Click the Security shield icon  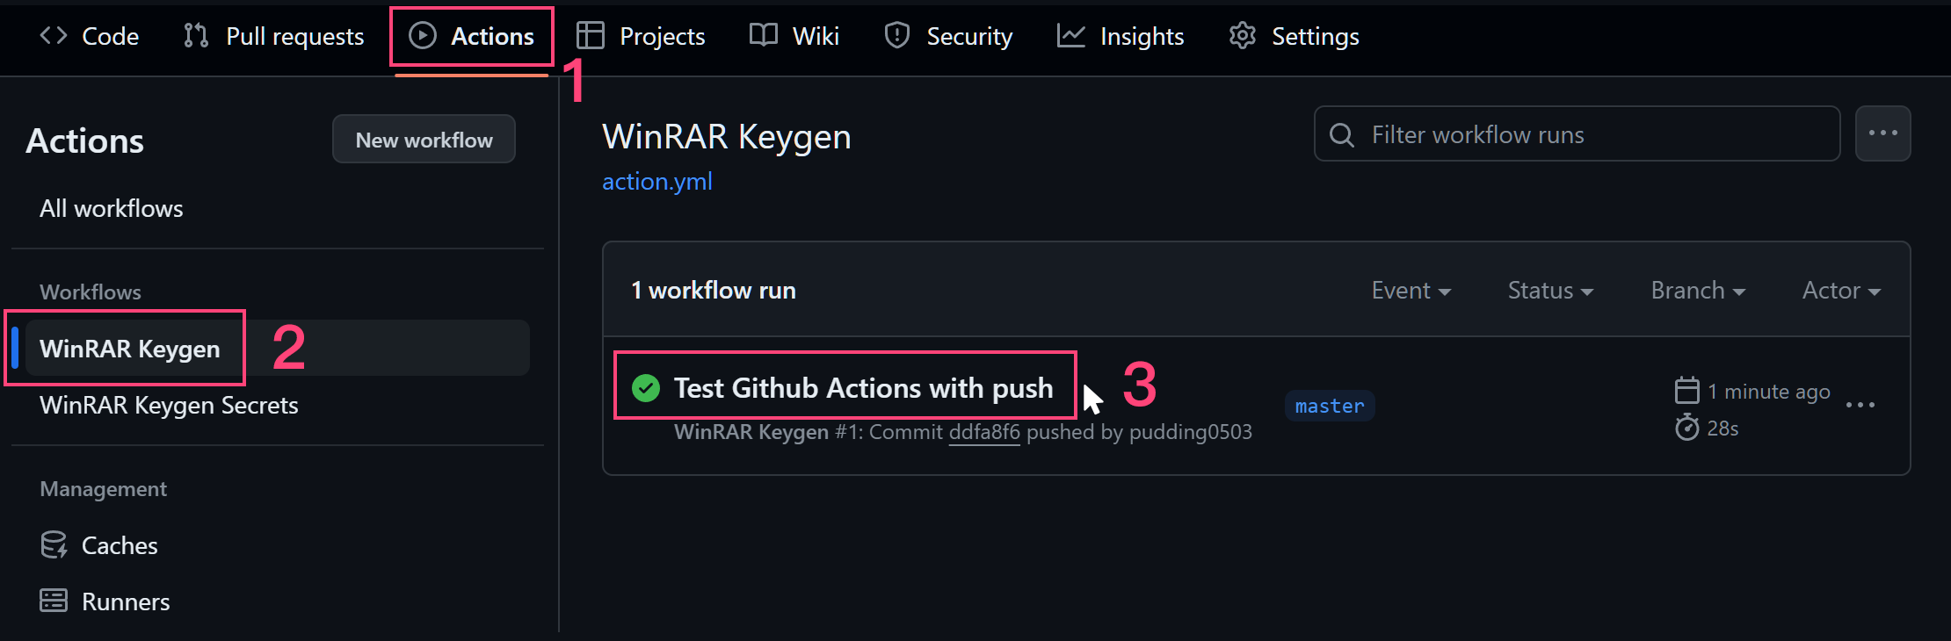point(896,36)
